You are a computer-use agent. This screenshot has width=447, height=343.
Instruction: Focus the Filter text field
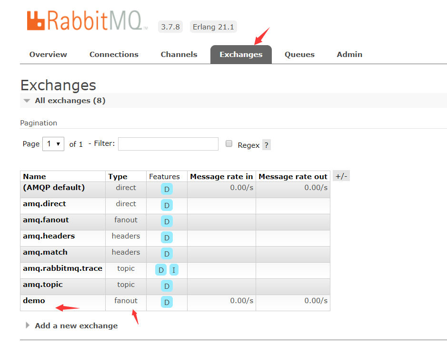168,144
